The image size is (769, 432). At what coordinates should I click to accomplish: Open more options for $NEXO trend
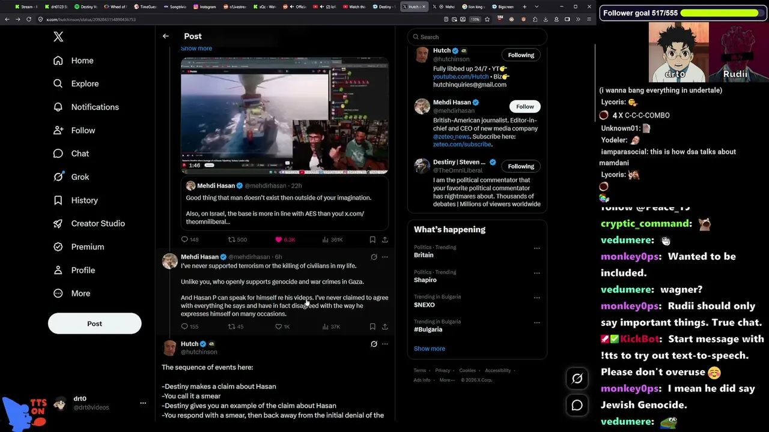(x=537, y=298)
